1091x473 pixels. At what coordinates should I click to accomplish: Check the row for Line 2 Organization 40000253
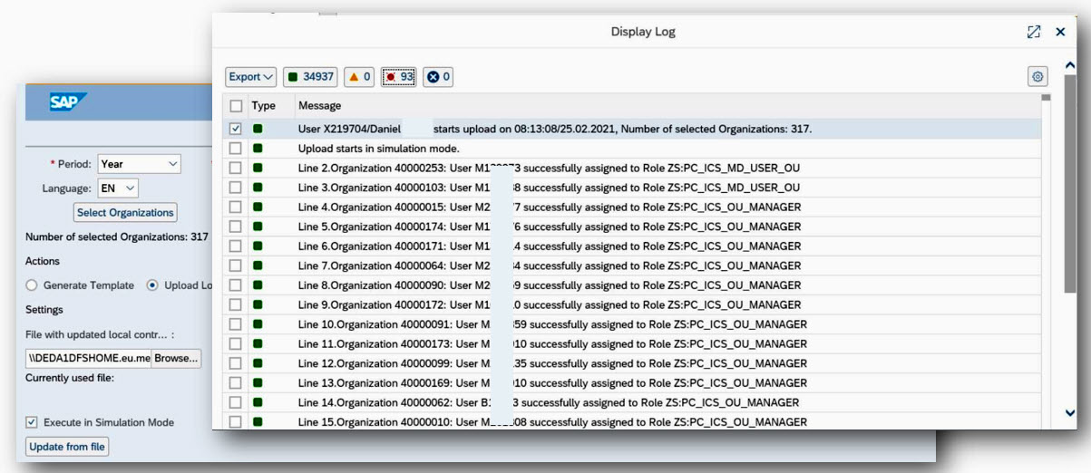pyautogui.click(x=236, y=168)
